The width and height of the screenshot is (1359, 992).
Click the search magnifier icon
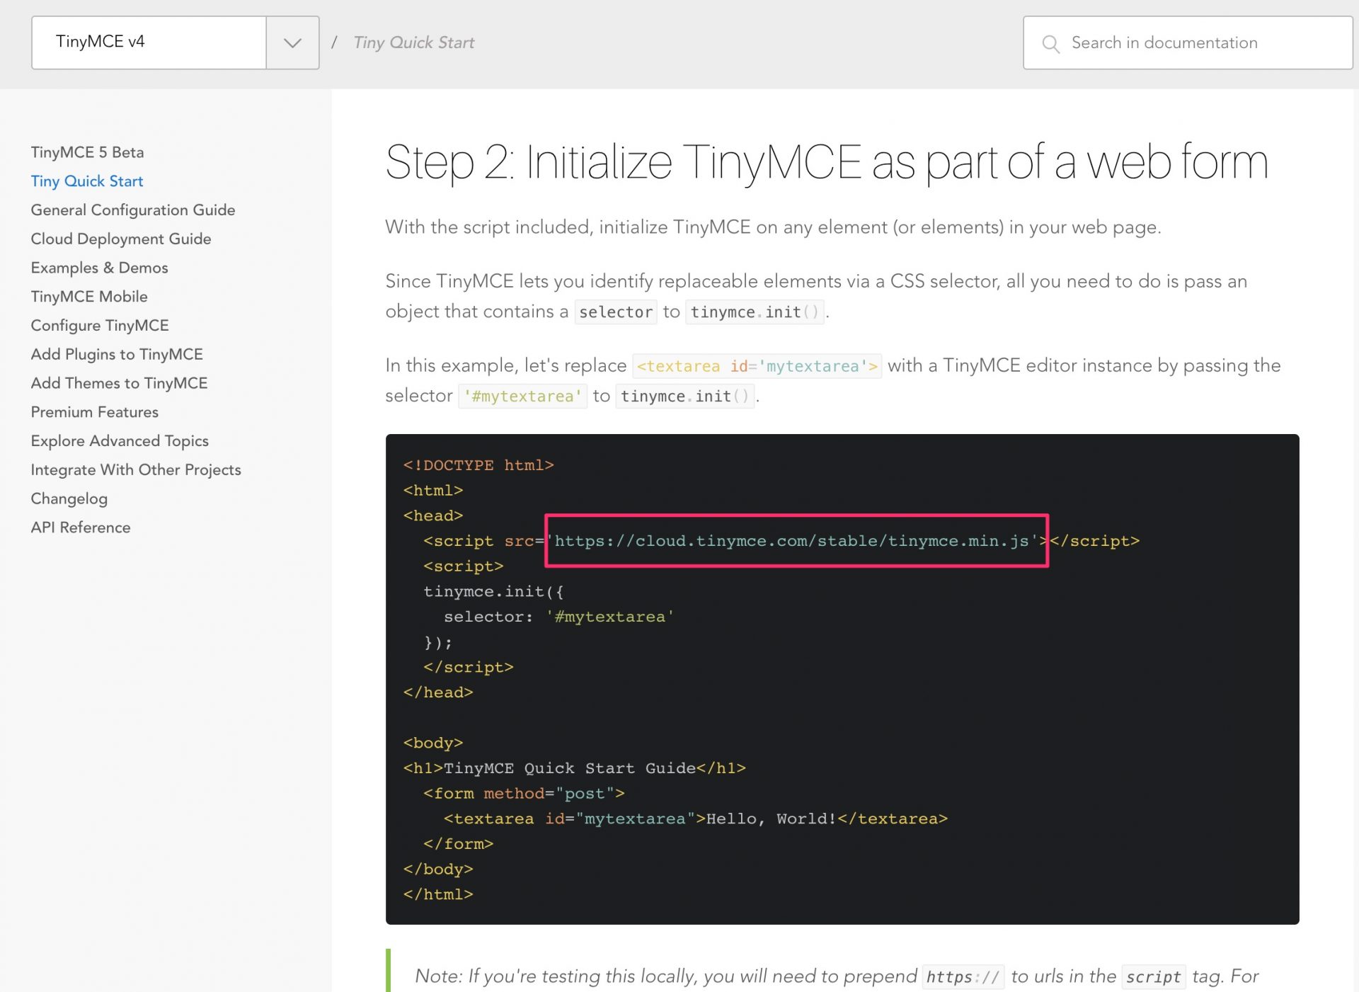pos(1051,42)
